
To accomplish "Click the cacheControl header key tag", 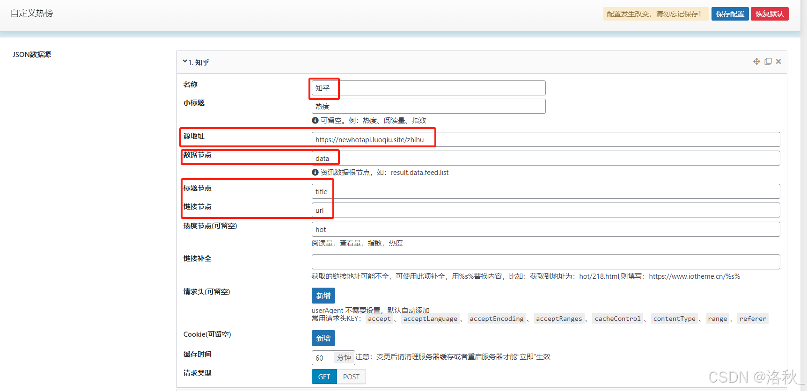I will (617, 319).
